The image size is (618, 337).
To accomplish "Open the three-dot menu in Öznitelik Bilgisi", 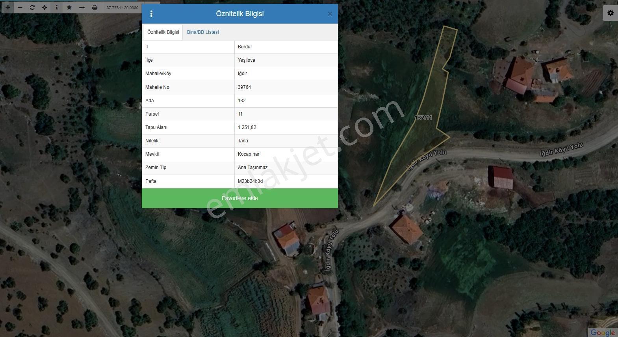I will click(151, 14).
